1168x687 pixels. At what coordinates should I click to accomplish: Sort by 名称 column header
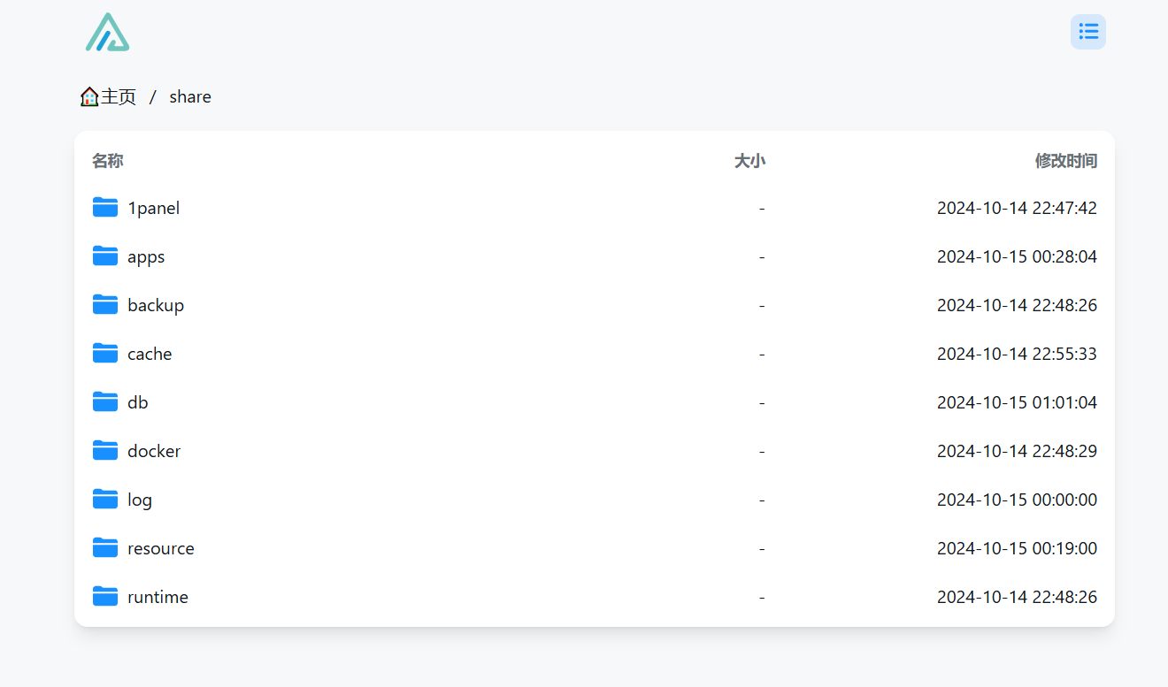pyautogui.click(x=108, y=161)
